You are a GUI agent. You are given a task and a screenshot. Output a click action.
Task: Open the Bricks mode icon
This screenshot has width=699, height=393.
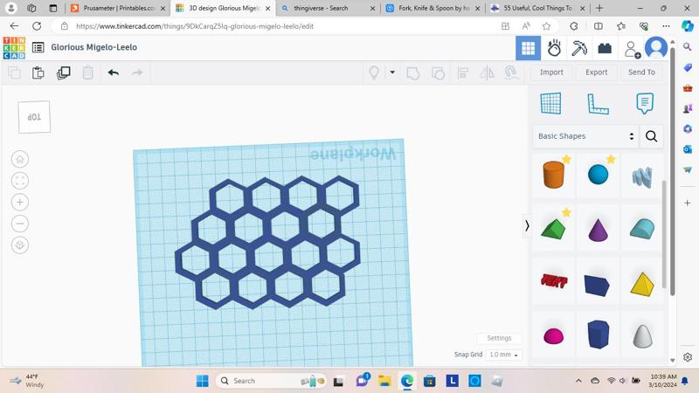click(x=605, y=48)
